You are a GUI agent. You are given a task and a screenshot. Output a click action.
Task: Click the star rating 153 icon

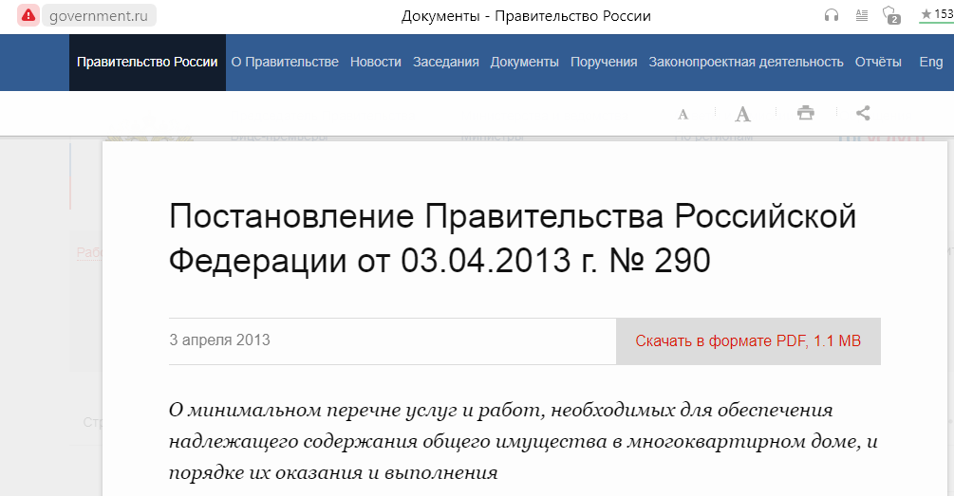tap(936, 14)
